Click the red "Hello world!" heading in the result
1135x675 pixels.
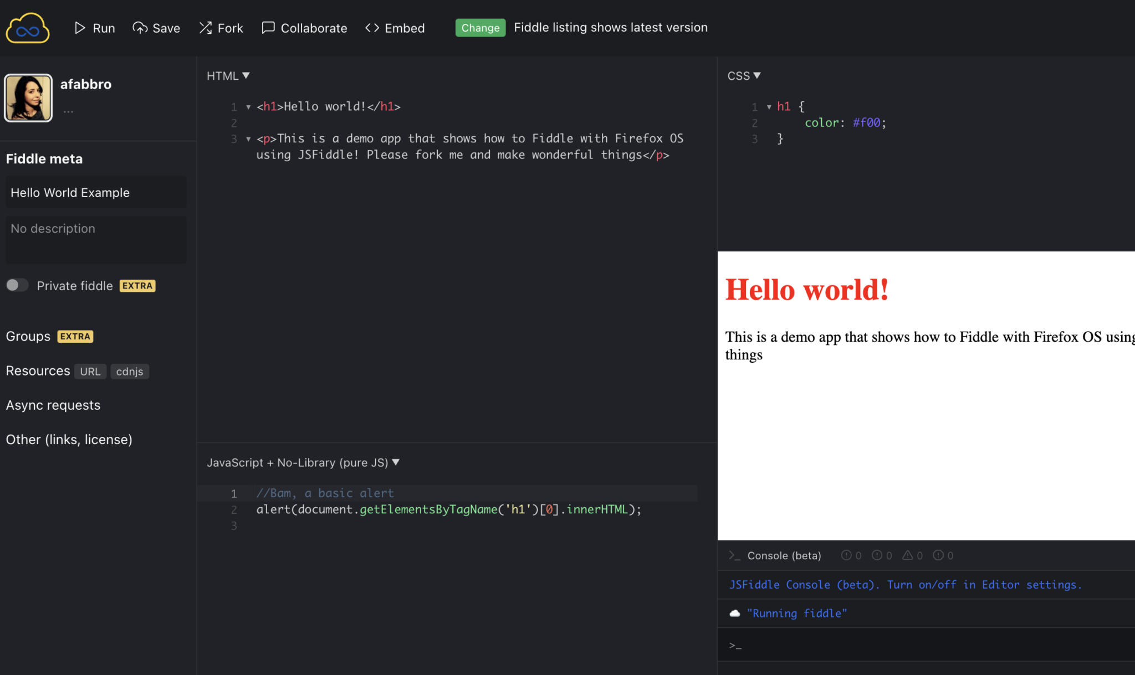click(x=807, y=290)
